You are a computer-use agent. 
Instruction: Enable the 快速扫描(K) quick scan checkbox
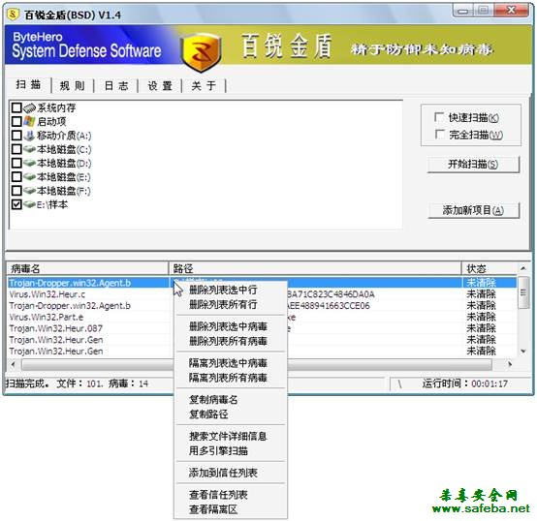point(439,117)
